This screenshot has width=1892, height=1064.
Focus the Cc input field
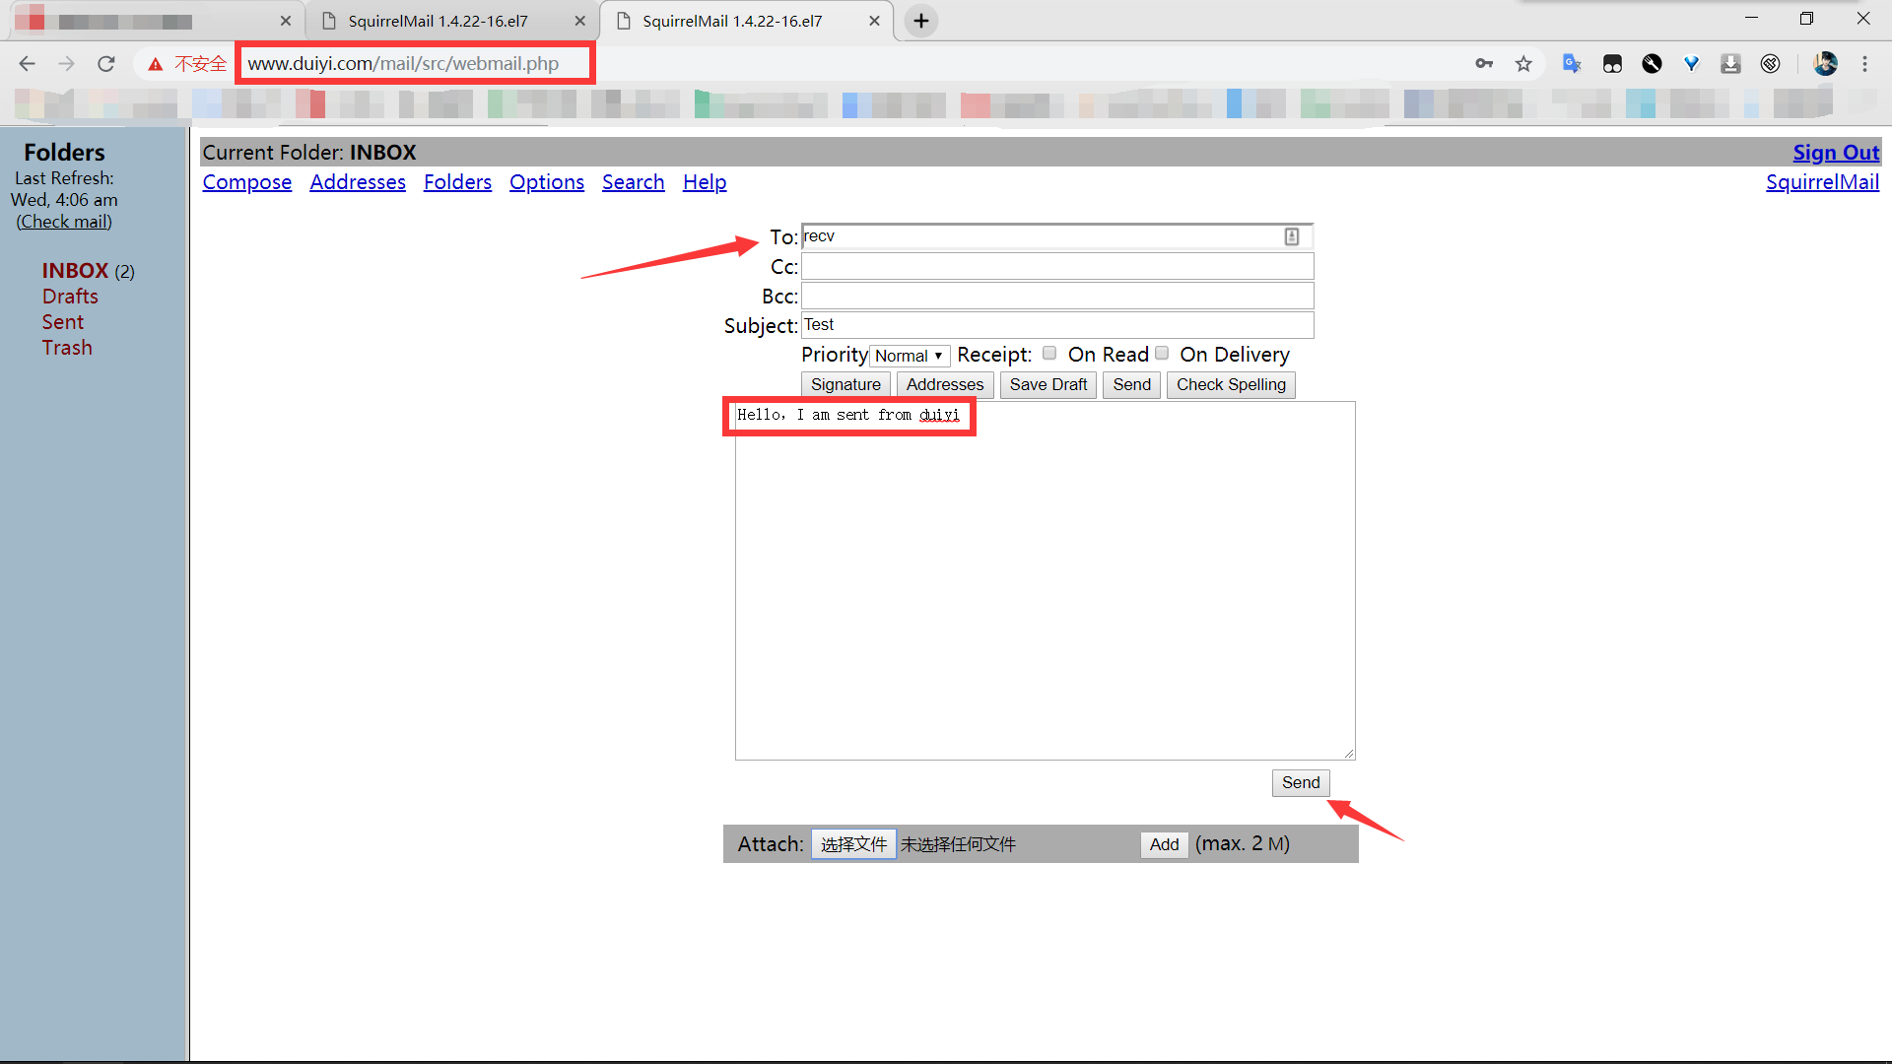[x=1057, y=266]
